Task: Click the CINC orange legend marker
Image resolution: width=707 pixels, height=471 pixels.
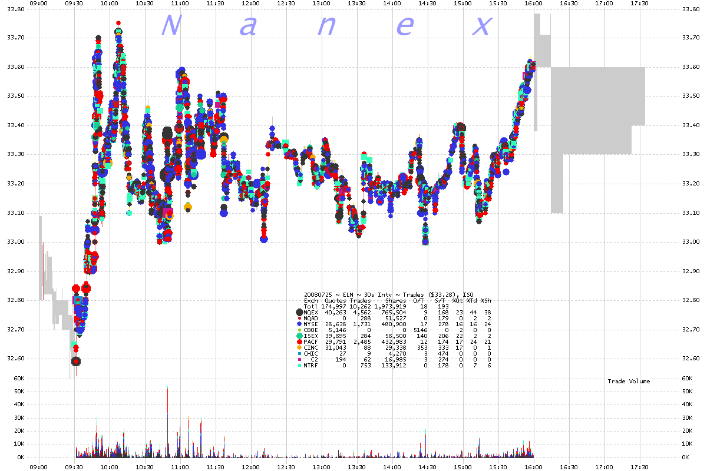Action: point(299,347)
